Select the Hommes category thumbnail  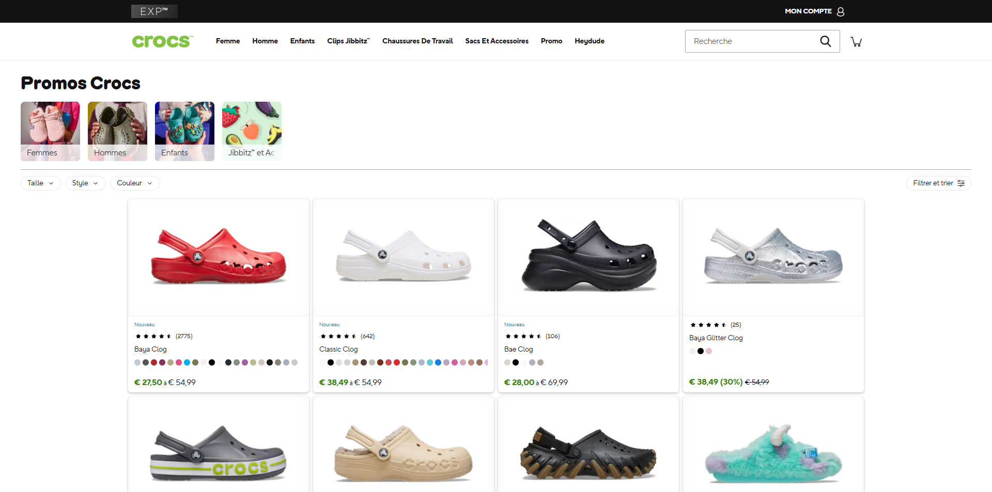(x=117, y=131)
